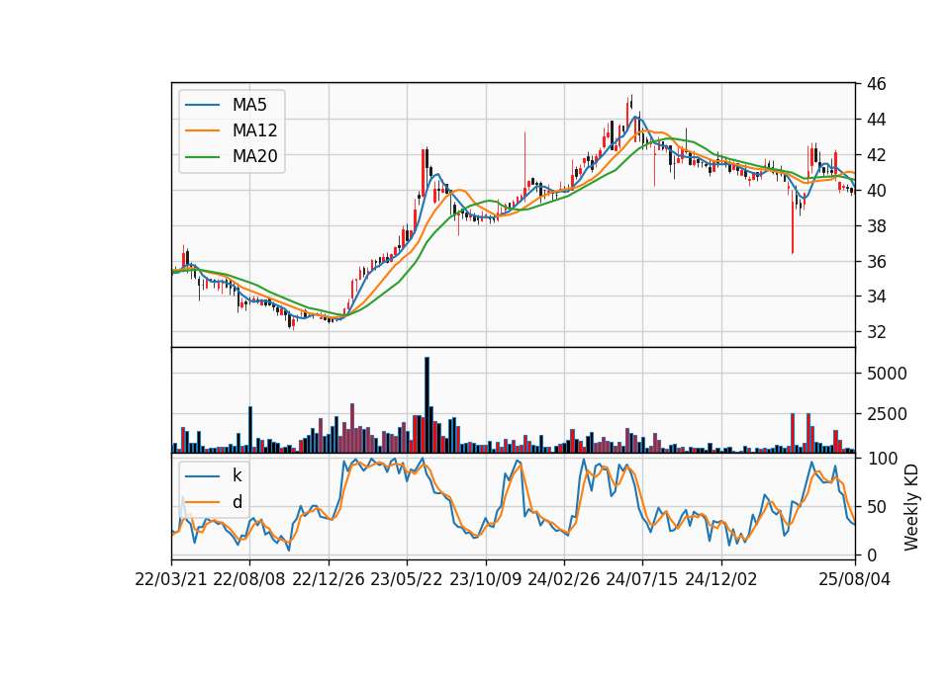
Task: Click the KD axis value 0
Action: click(871, 554)
